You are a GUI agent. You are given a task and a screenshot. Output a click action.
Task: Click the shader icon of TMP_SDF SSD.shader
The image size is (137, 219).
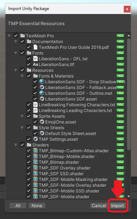(36, 173)
